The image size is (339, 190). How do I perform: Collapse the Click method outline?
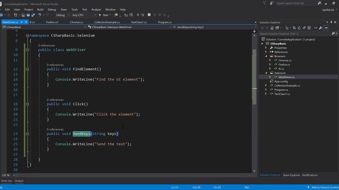[28, 104]
